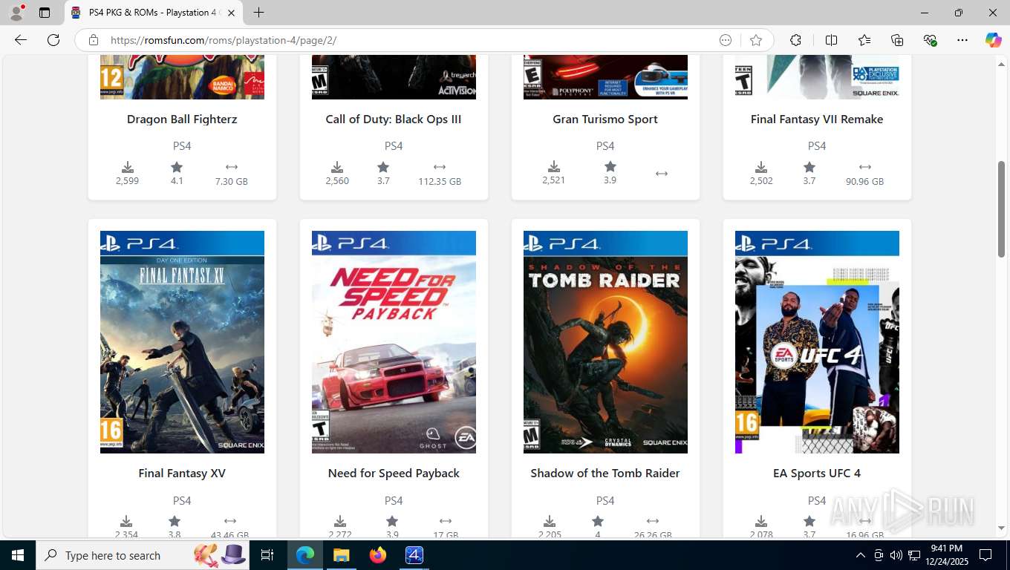The image size is (1010, 570).
Task: Open the taskbar clock and date
Action: point(946,555)
